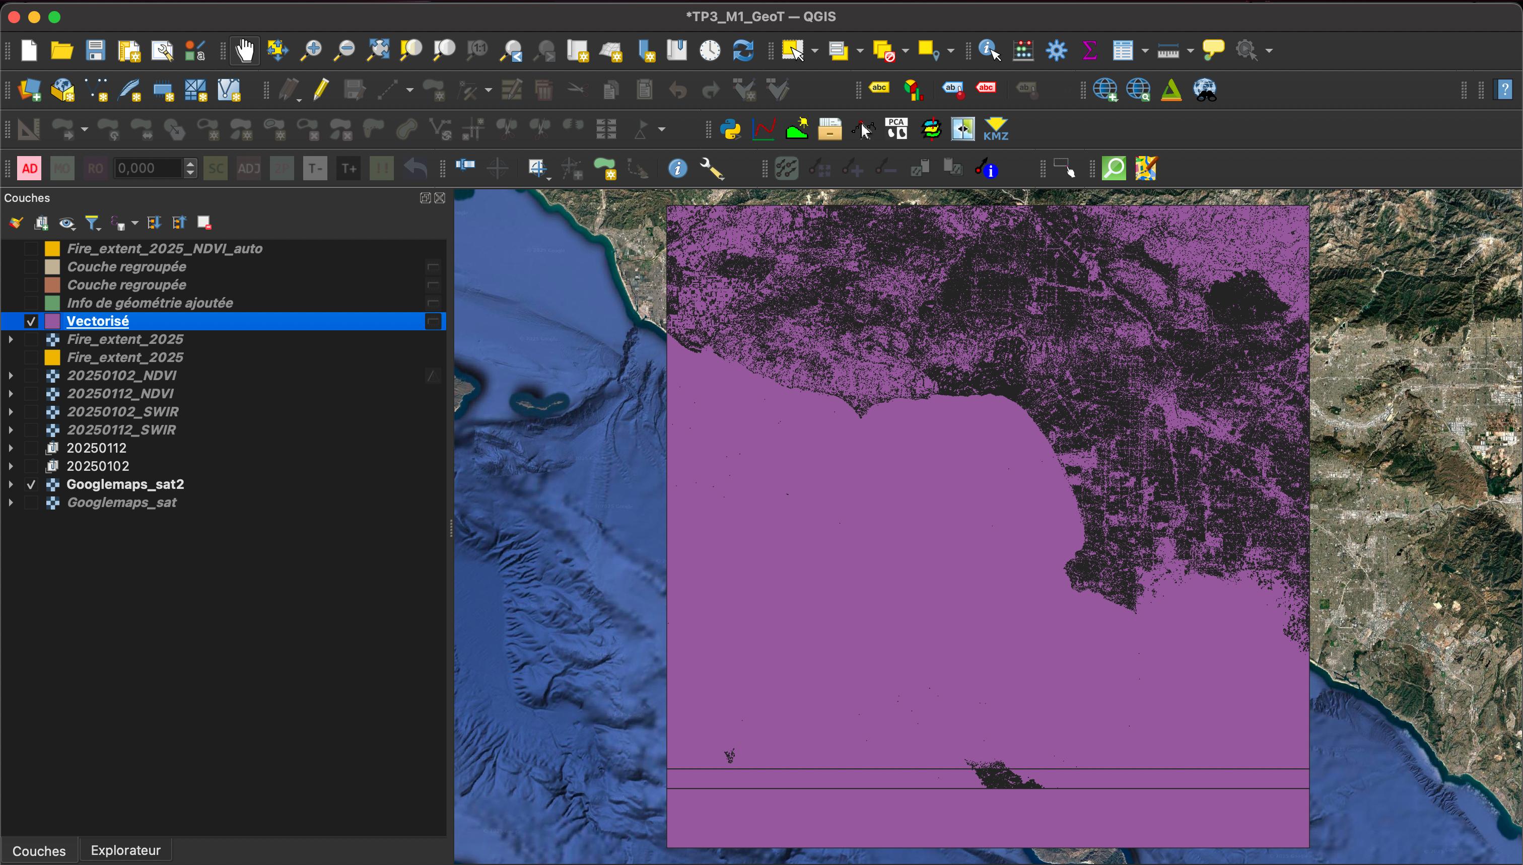This screenshot has height=865, width=1523.
Task: Open the KMZ export plugin icon
Action: point(995,129)
